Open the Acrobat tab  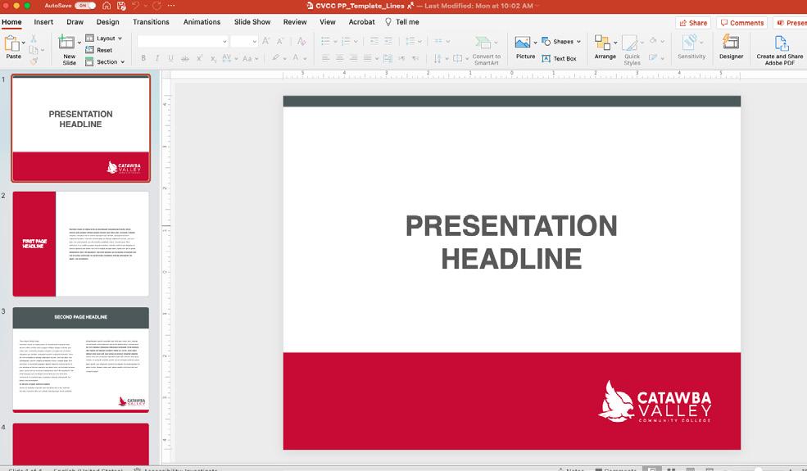tap(362, 22)
